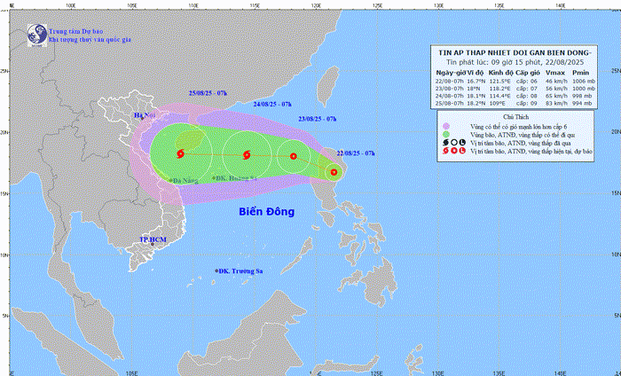Click the '140E' top longitude tick label

point(560,5)
